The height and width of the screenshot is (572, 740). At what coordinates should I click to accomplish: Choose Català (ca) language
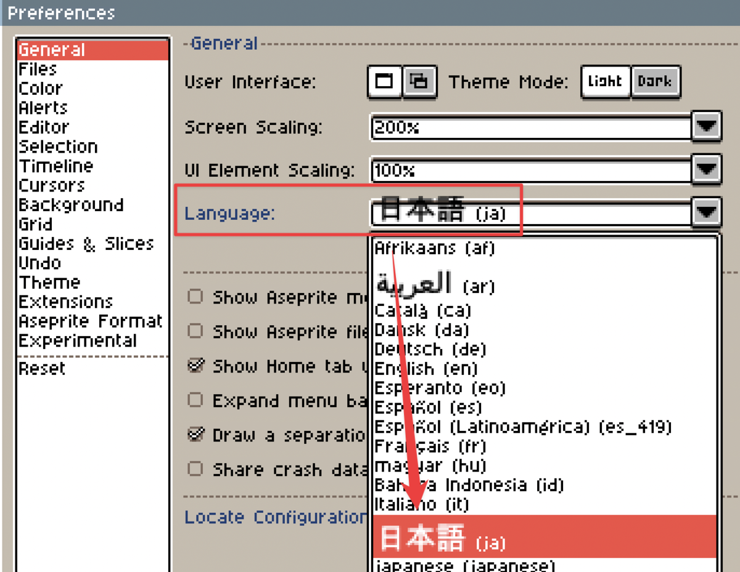545,310
